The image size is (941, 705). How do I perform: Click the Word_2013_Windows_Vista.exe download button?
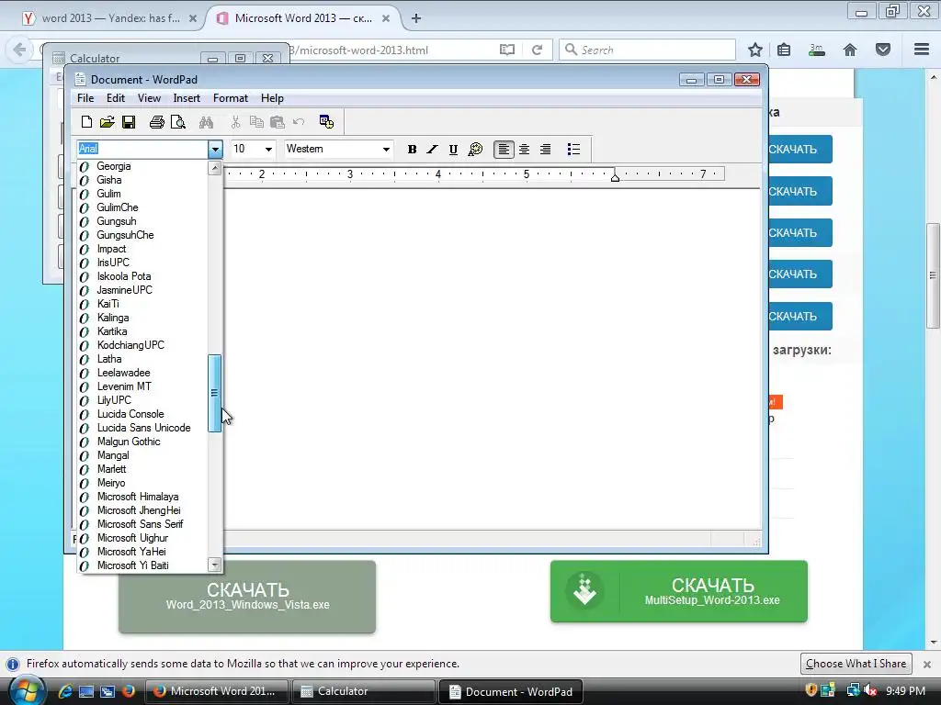[247, 597]
